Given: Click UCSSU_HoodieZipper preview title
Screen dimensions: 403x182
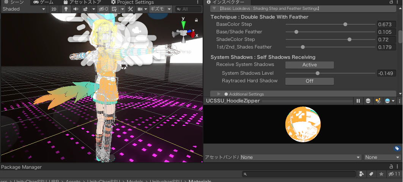Looking at the screenshot, I should 233,101.
